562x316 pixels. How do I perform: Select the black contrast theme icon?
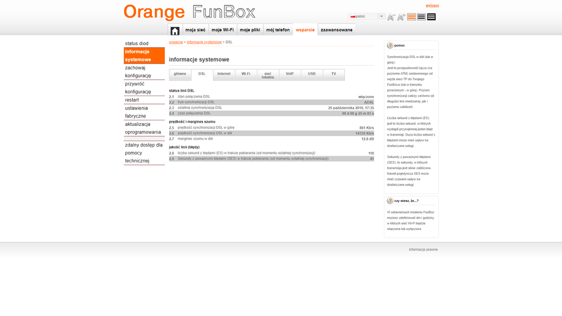pyautogui.click(x=431, y=17)
